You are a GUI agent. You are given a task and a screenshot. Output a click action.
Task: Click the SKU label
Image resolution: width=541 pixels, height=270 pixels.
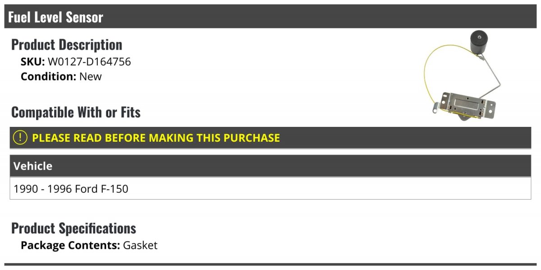[33, 62]
